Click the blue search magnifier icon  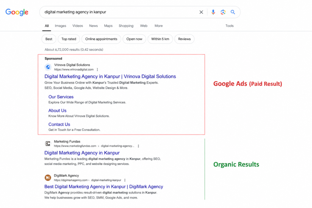(233, 12)
